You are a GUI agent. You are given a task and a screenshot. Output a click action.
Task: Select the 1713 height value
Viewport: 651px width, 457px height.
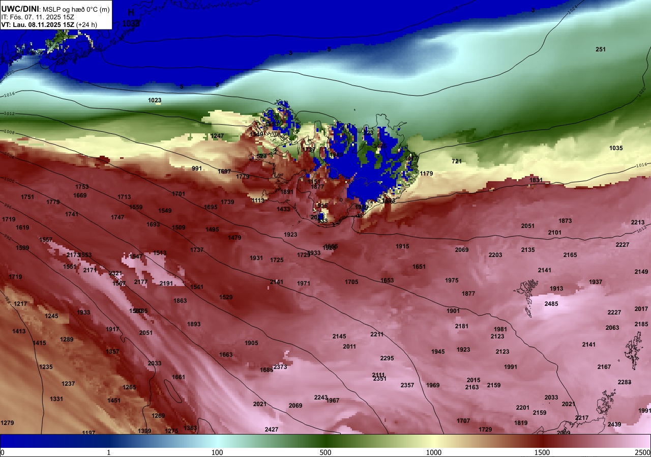point(124,197)
